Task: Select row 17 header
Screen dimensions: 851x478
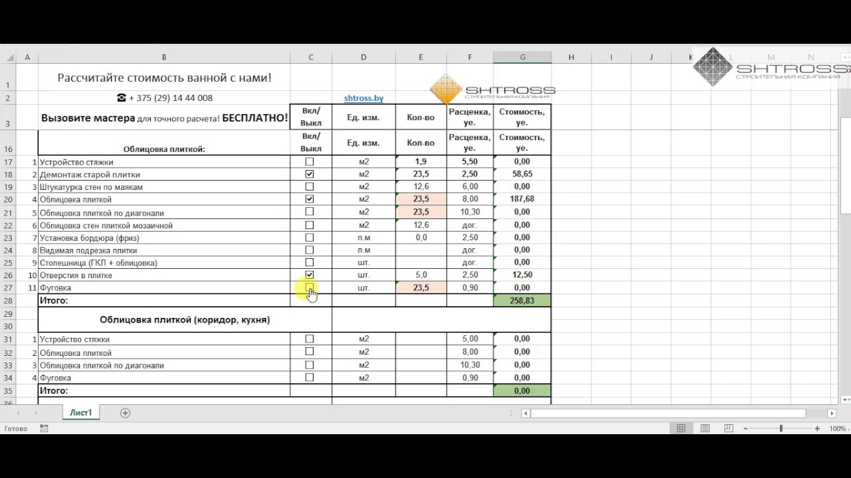Action: click(x=8, y=162)
